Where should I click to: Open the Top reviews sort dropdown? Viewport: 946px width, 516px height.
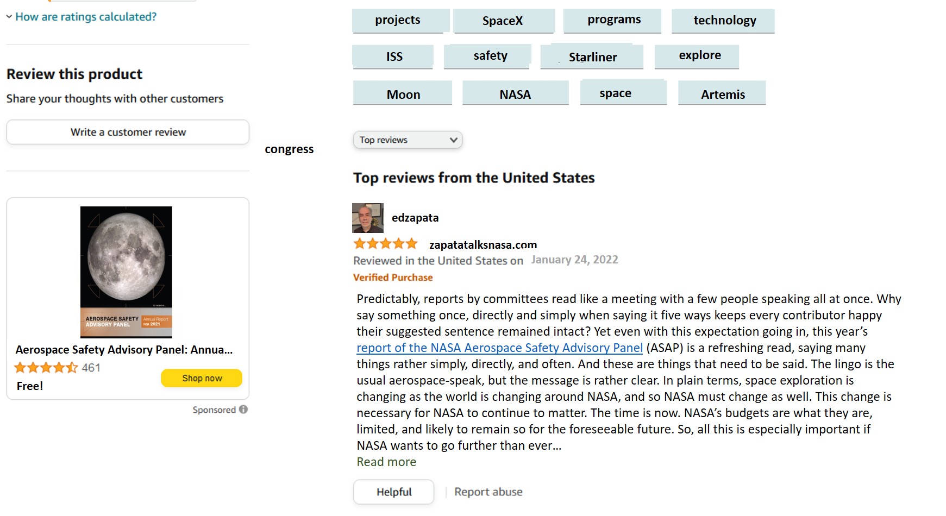(408, 140)
